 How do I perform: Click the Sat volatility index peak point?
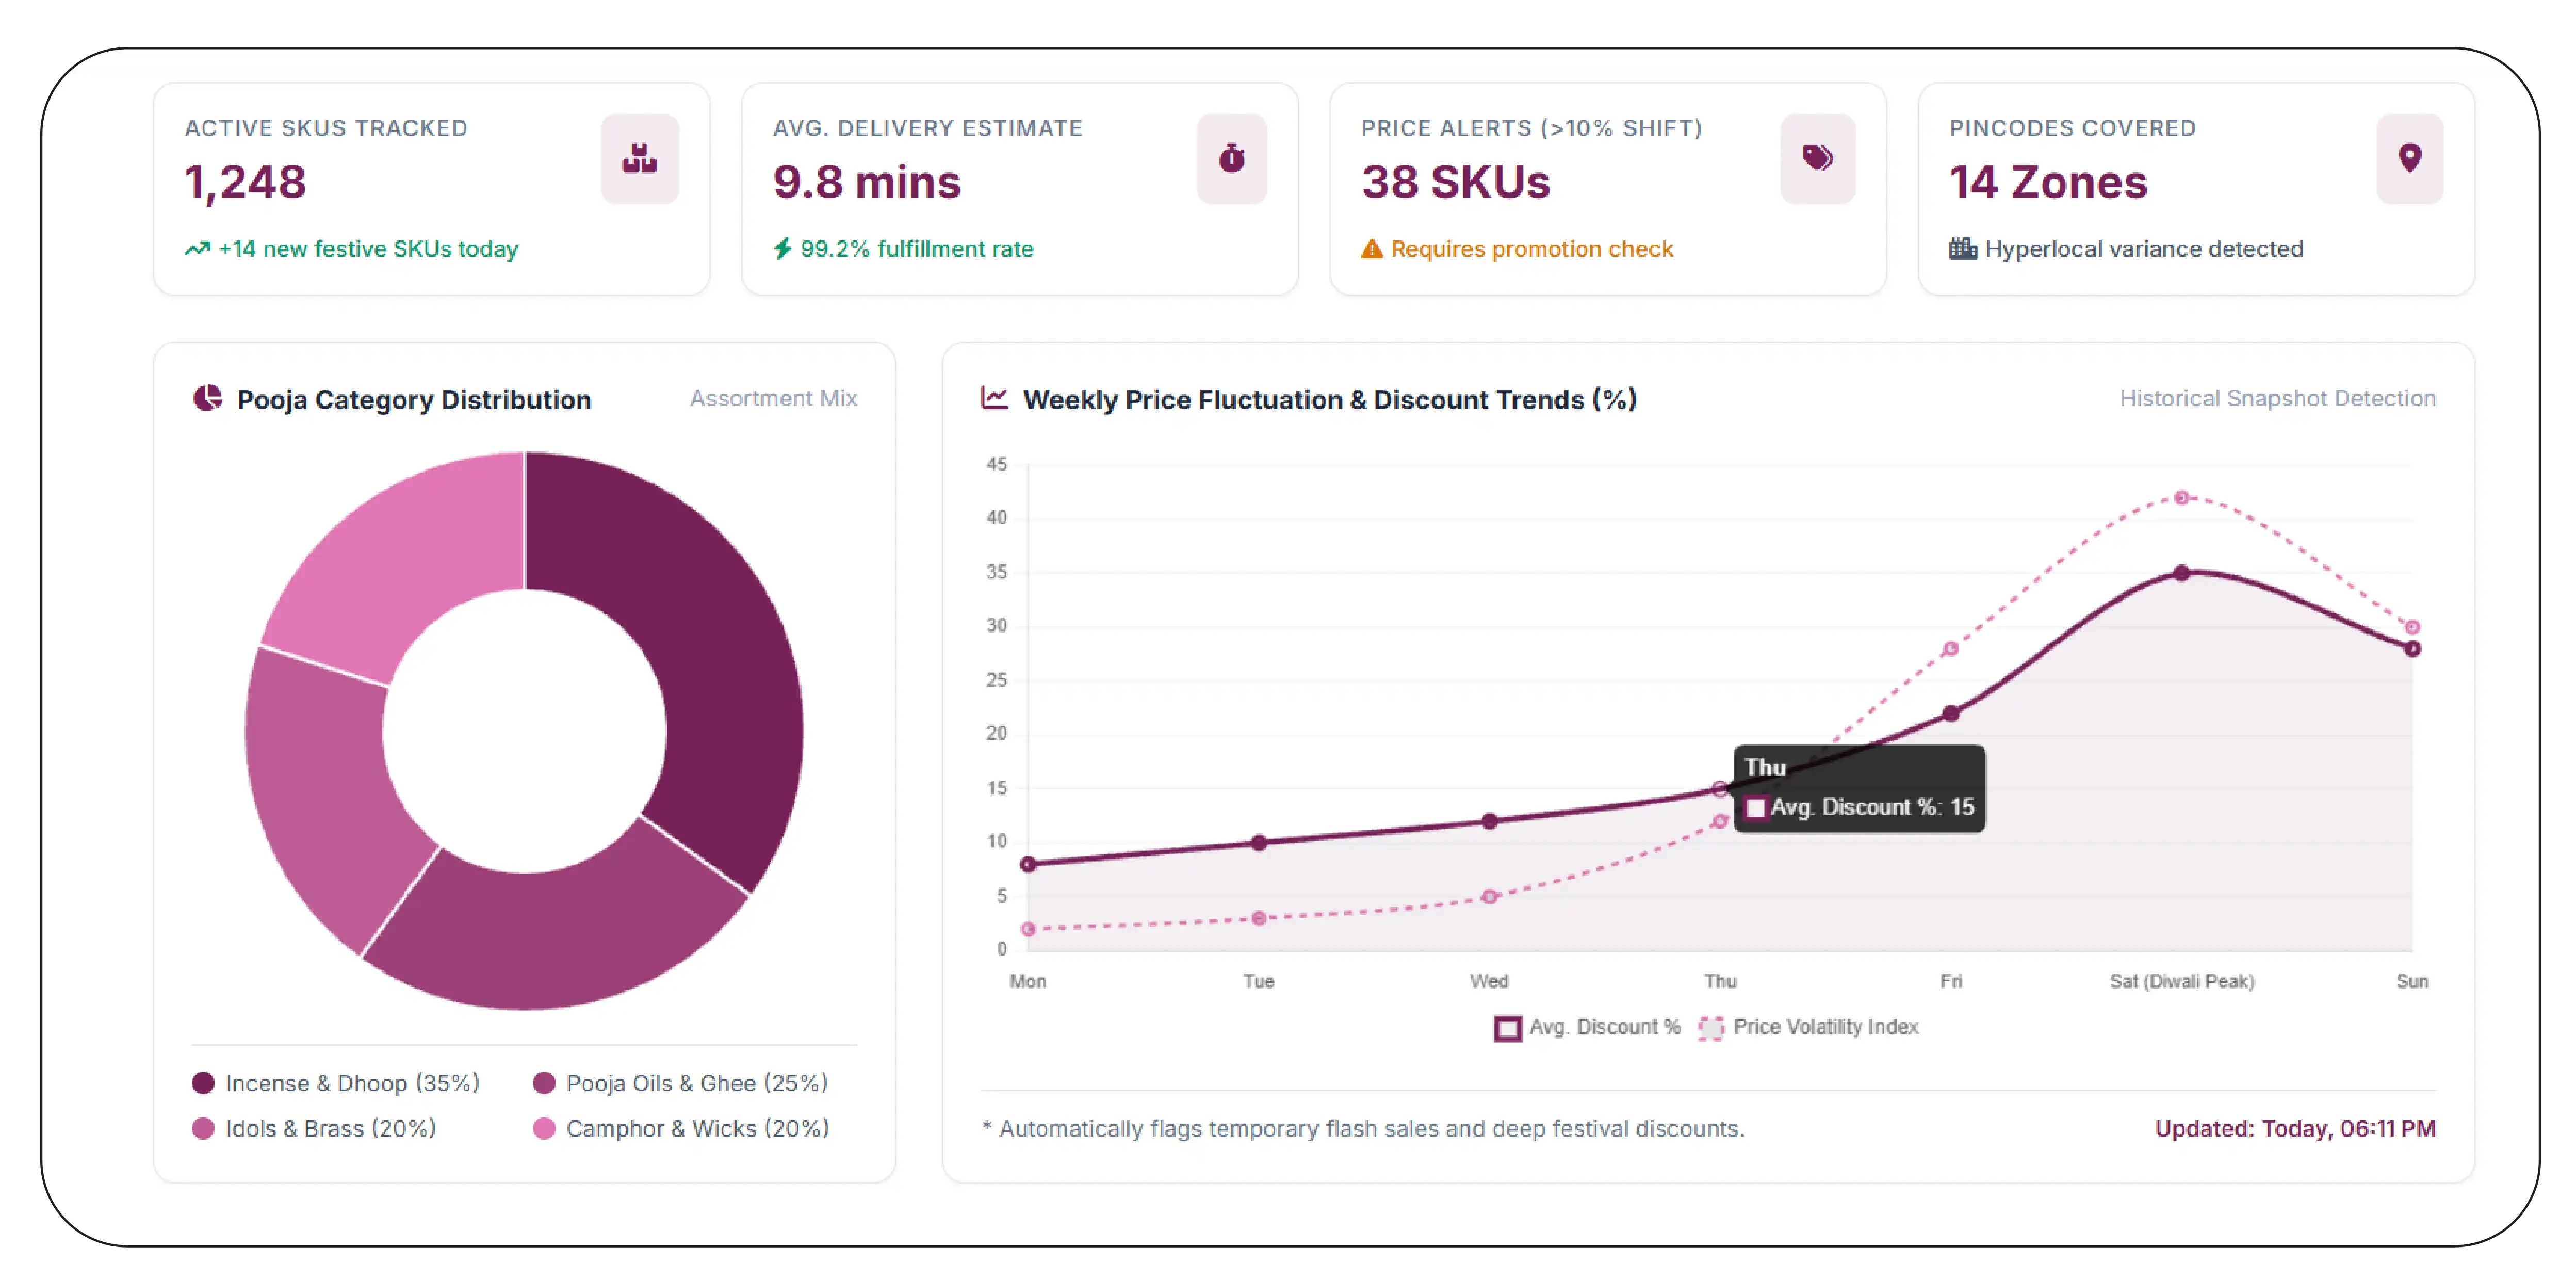point(2181,498)
